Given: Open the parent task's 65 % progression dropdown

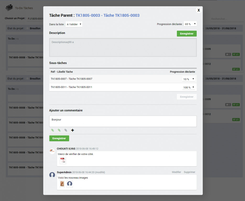Looking at the screenshot, I should (190, 24).
